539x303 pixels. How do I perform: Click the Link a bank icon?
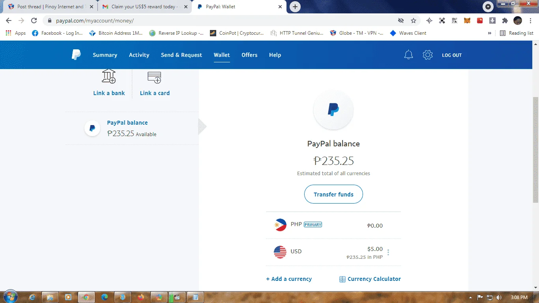tap(109, 77)
